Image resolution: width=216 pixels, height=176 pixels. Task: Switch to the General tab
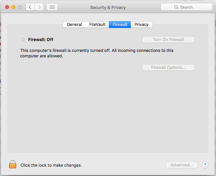tap(74, 25)
